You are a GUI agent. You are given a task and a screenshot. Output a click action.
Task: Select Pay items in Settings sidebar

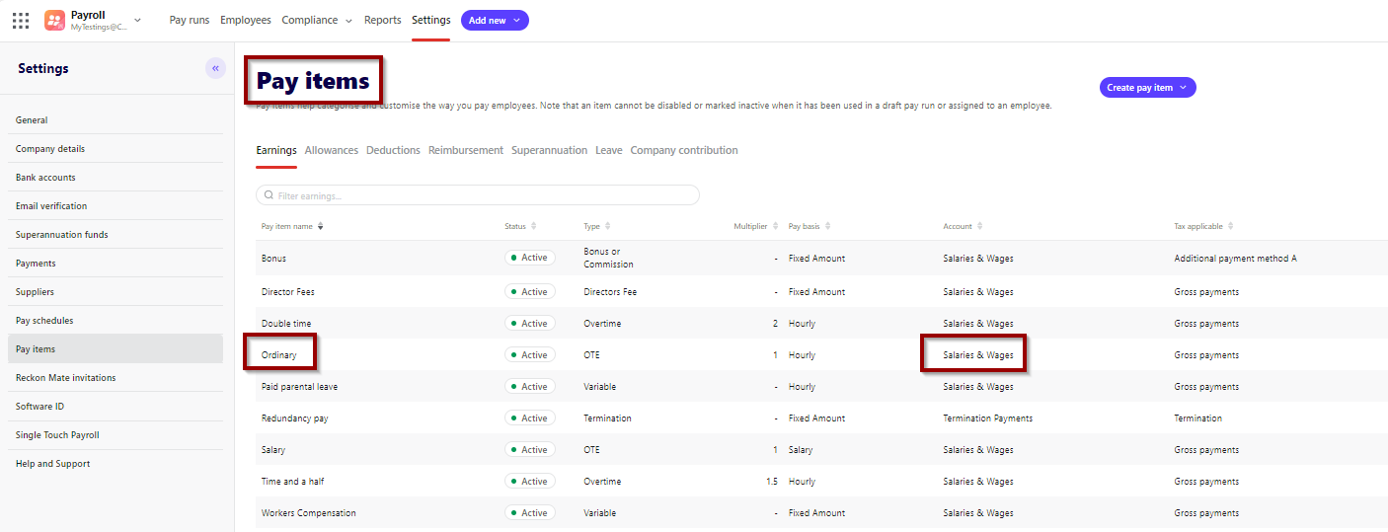[x=116, y=349]
